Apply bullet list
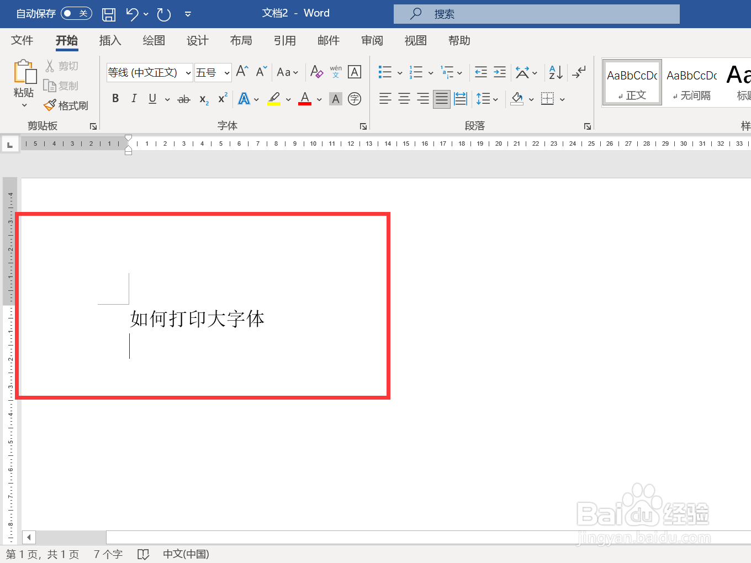 (x=385, y=72)
